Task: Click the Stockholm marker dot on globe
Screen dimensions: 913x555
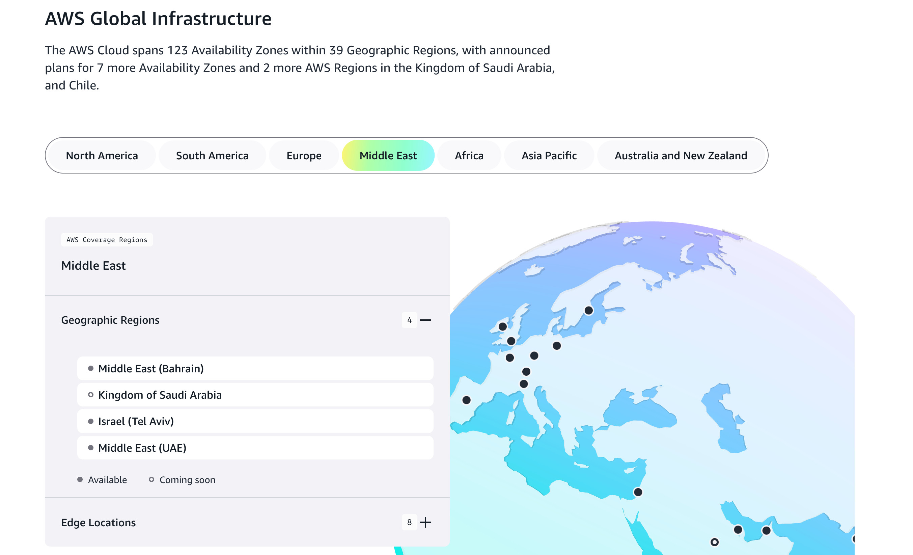Action: coord(588,310)
